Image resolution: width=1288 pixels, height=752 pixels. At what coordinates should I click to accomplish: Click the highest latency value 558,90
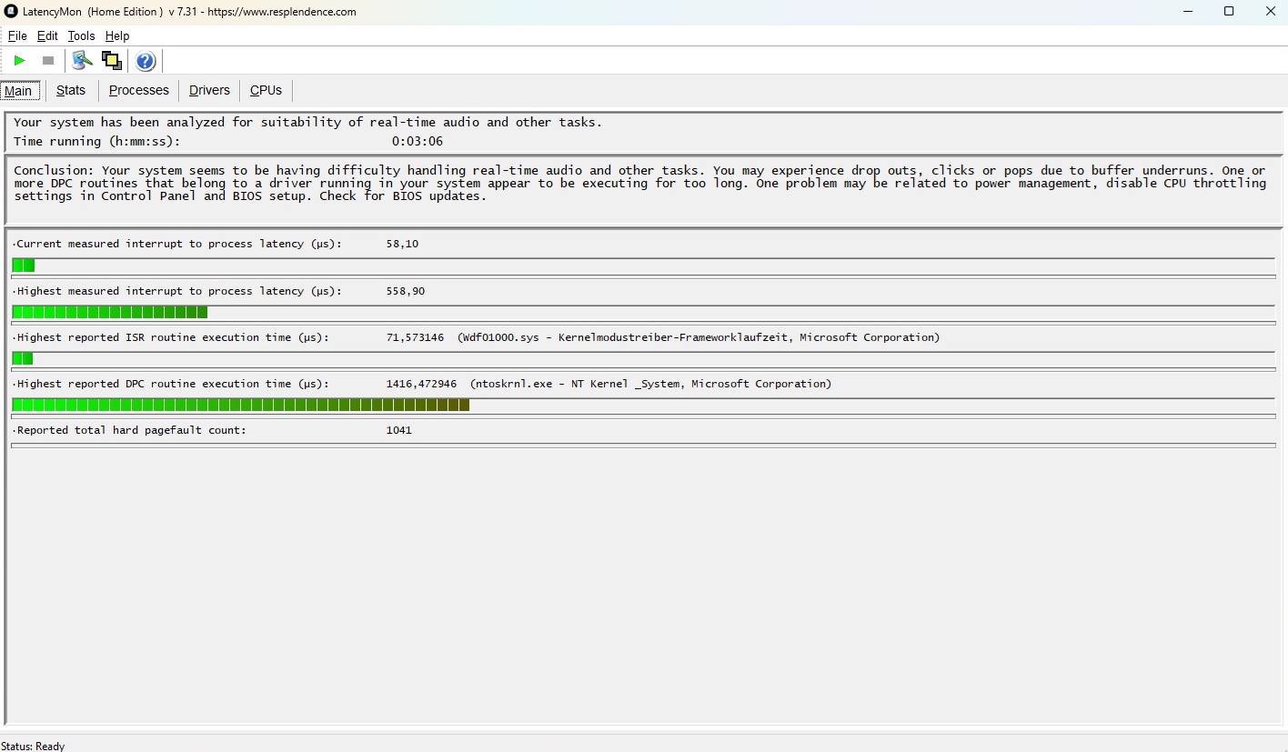coord(406,291)
